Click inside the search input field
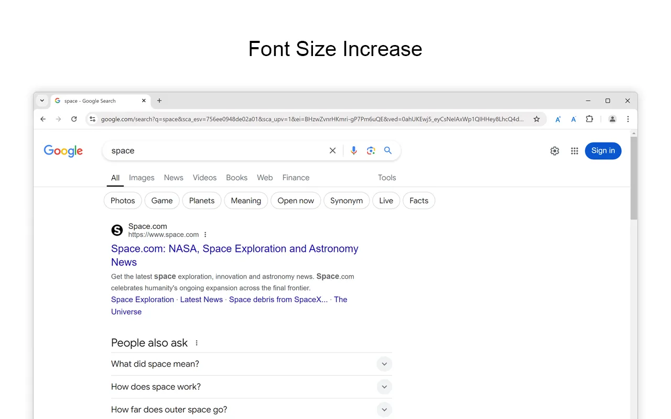 point(210,150)
